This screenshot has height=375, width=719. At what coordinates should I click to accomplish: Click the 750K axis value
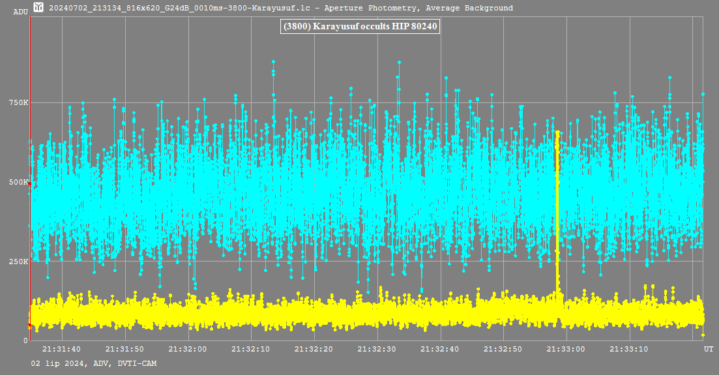(x=19, y=103)
